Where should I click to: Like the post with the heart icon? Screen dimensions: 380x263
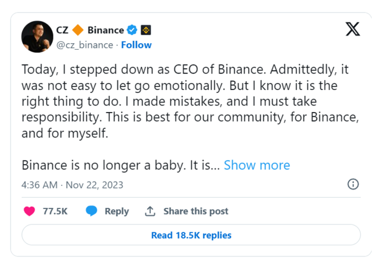click(28, 211)
